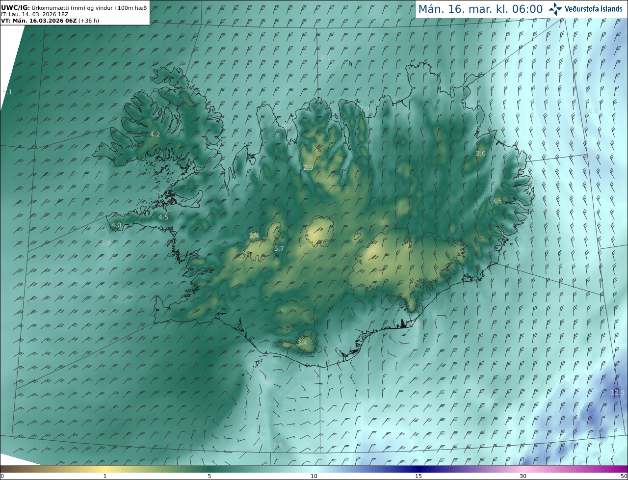Click the 8.8 value label
628x480 pixels.
[x=266, y=382]
